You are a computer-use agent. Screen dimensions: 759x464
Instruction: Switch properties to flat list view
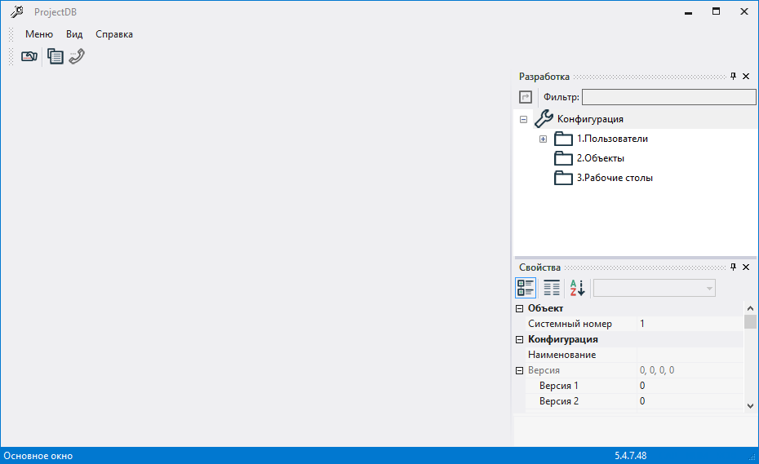click(552, 288)
